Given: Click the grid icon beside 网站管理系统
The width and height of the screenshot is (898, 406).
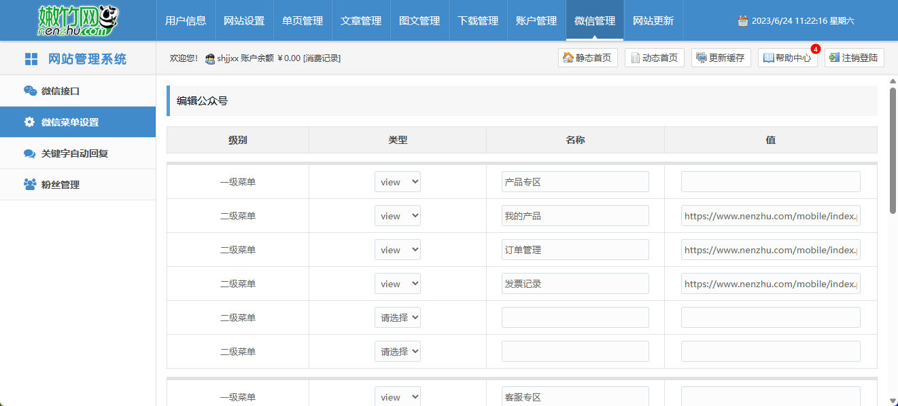Looking at the screenshot, I should click(31, 59).
